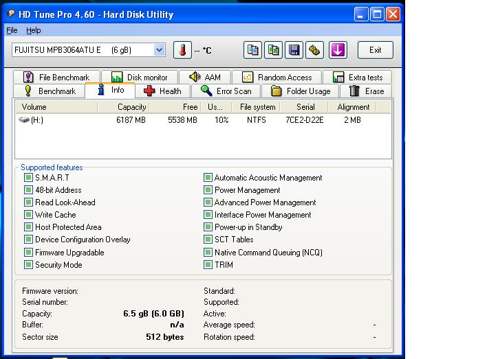Click the Alignment column header
Viewport: 498px width, 359px height.
pos(352,107)
